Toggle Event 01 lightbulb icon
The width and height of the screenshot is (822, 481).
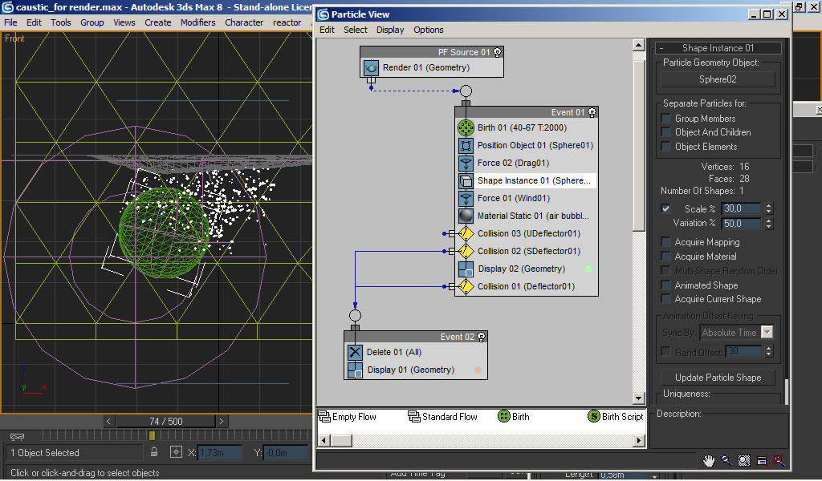(x=592, y=112)
